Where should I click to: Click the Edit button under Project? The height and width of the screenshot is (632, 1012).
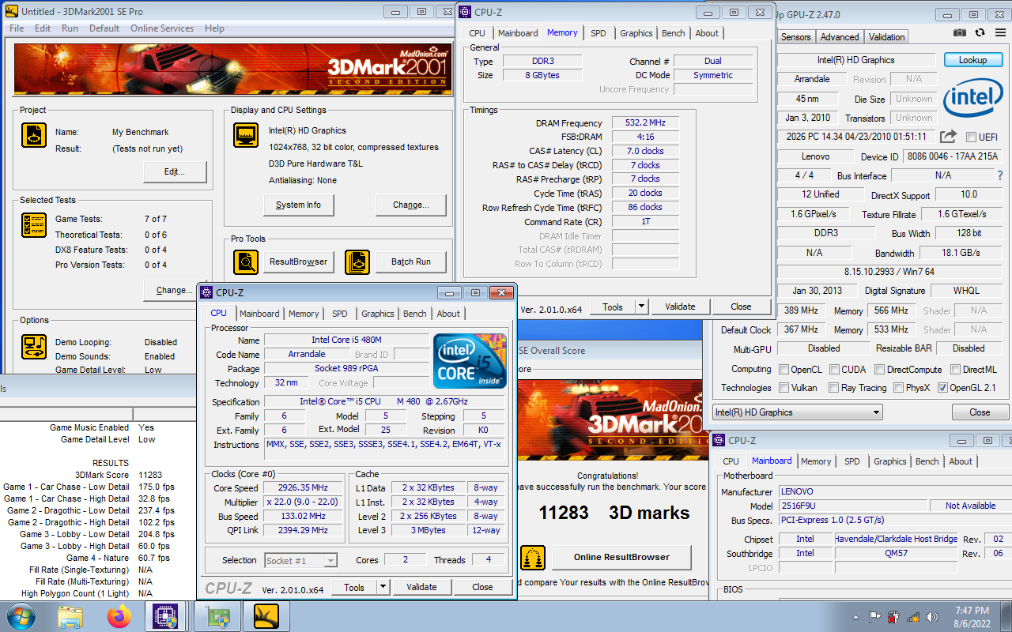pos(175,171)
